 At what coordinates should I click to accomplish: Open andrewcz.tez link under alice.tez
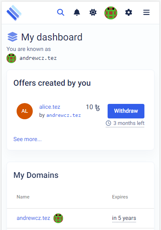point(64,115)
